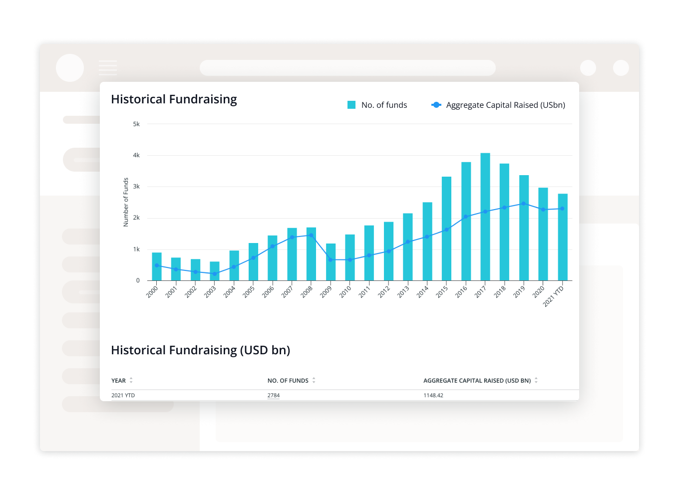Open the 2784 funds link
The image size is (679, 495).
coord(274,395)
